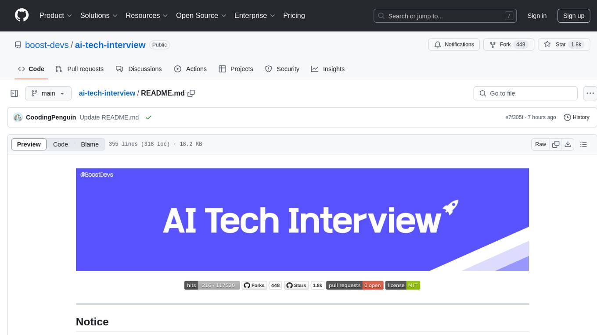Click the hits counter badge

[x=212, y=285]
